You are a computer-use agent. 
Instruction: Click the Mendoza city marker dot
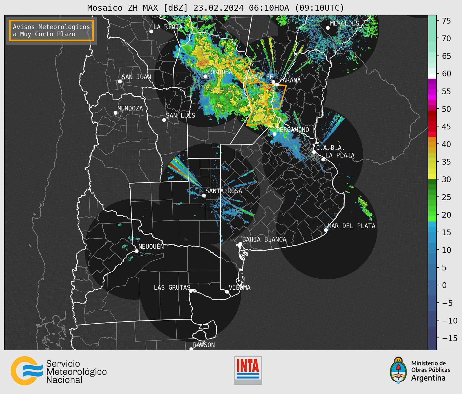coord(115,113)
